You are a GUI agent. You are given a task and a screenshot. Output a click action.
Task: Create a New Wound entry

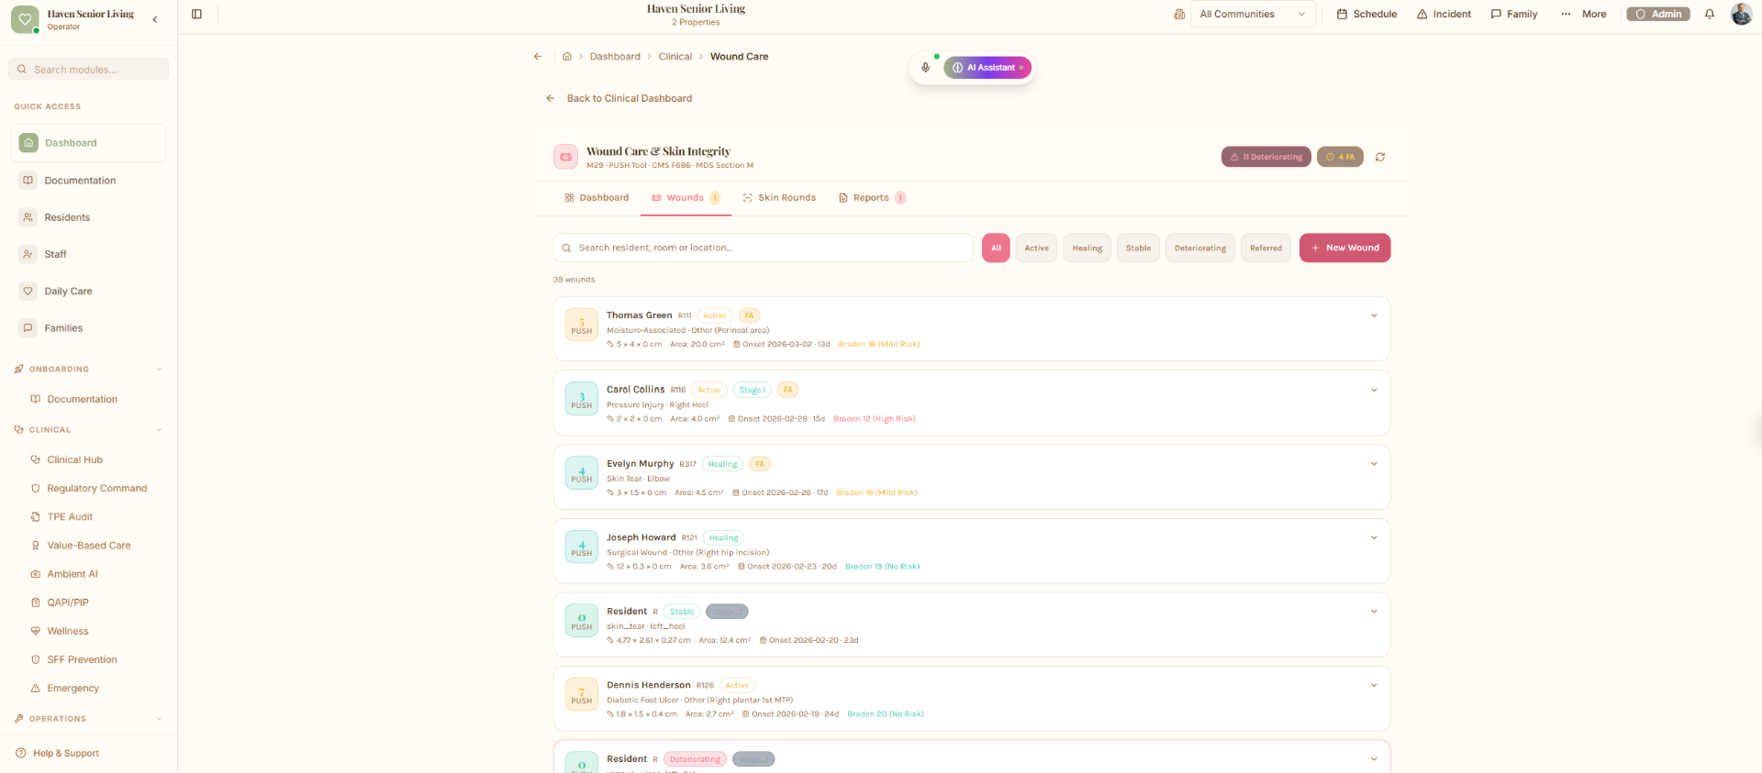(x=1344, y=248)
